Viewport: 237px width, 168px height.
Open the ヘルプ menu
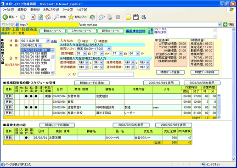(x=82, y=10)
